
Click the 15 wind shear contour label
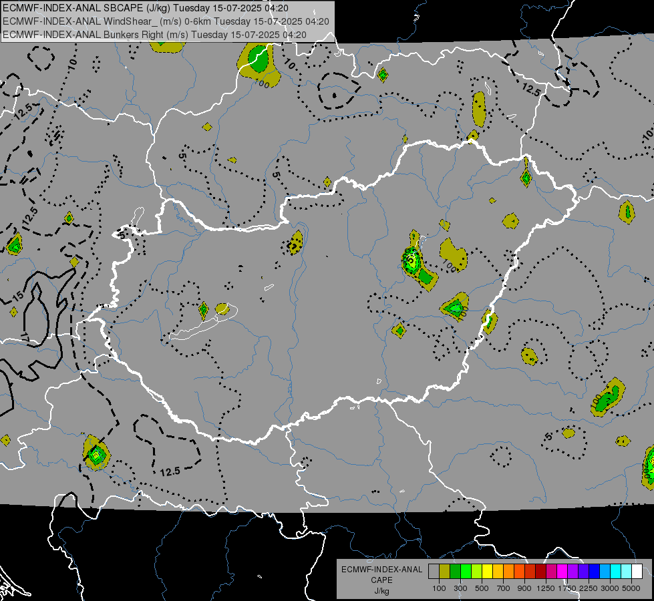point(17,296)
